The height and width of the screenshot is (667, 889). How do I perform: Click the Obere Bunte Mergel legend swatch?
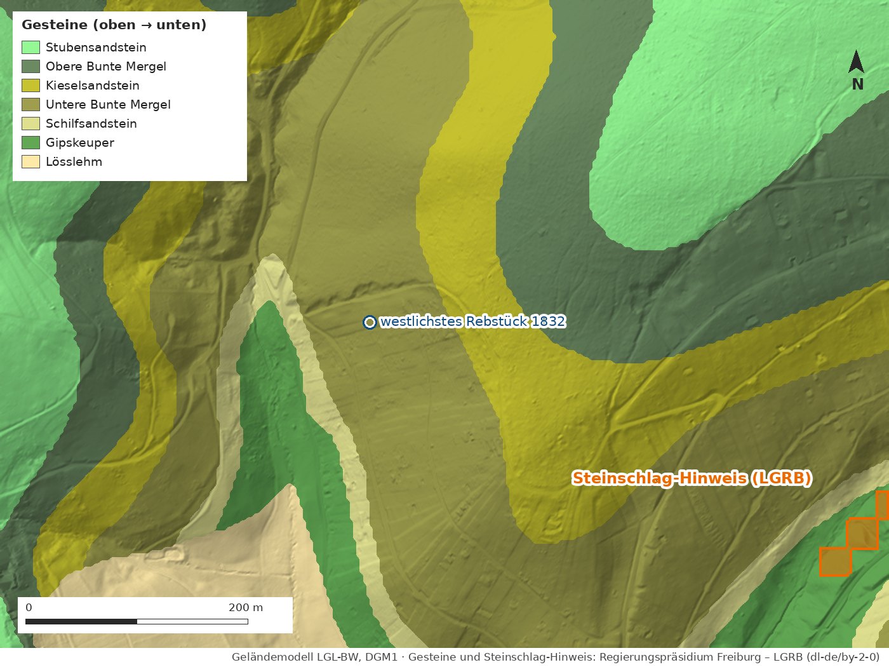(30, 66)
